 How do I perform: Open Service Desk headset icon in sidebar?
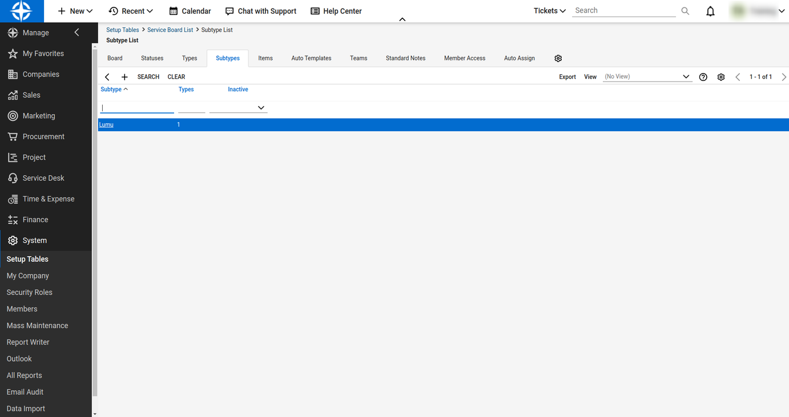13,178
